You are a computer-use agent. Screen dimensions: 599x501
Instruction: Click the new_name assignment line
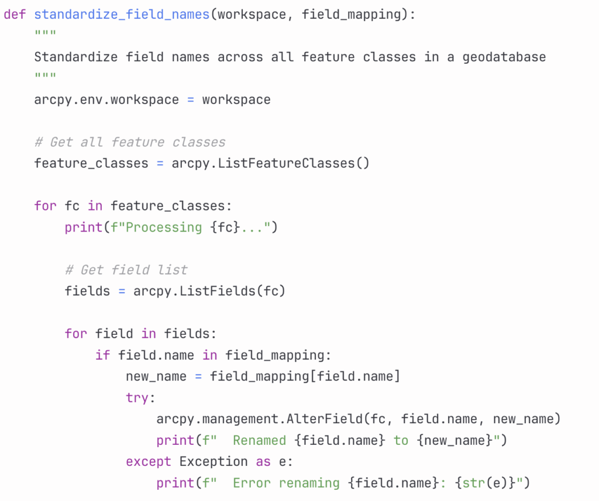point(263,376)
